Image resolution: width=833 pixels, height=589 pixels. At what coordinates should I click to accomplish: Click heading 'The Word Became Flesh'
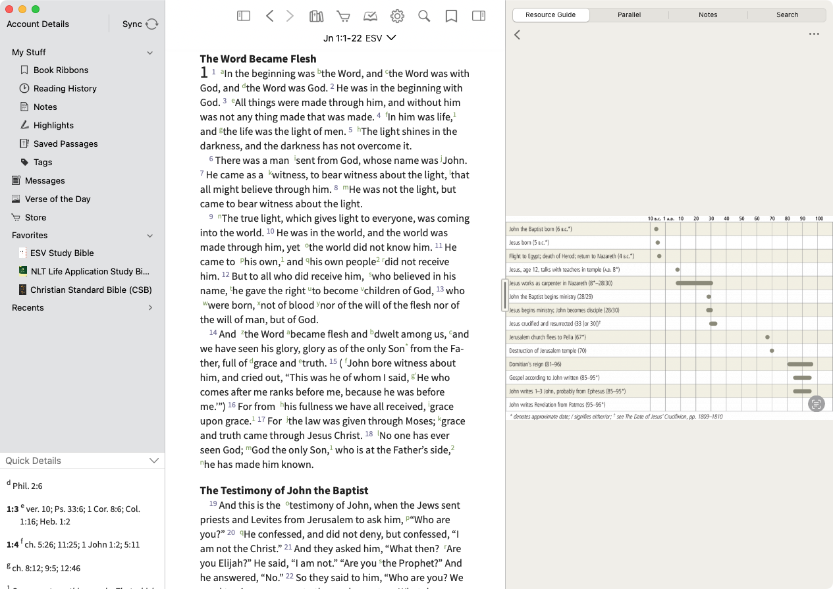(258, 59)
